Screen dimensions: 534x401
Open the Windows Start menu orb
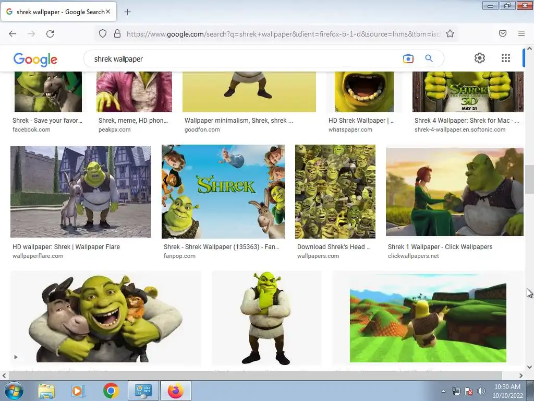[14, 391]
